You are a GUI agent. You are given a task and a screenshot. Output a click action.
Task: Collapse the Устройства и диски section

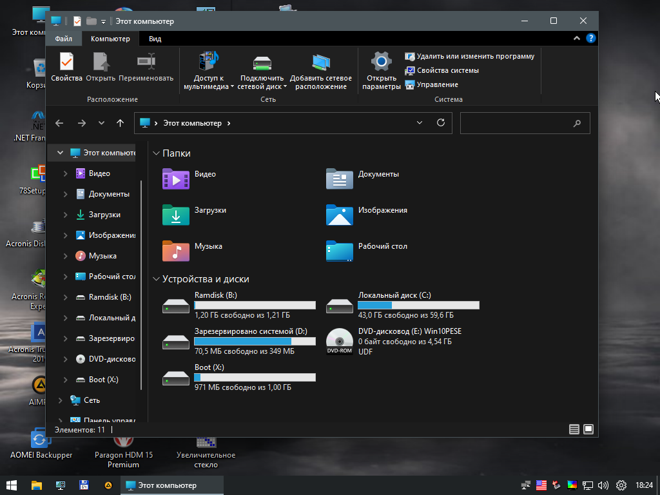[156, 279]
